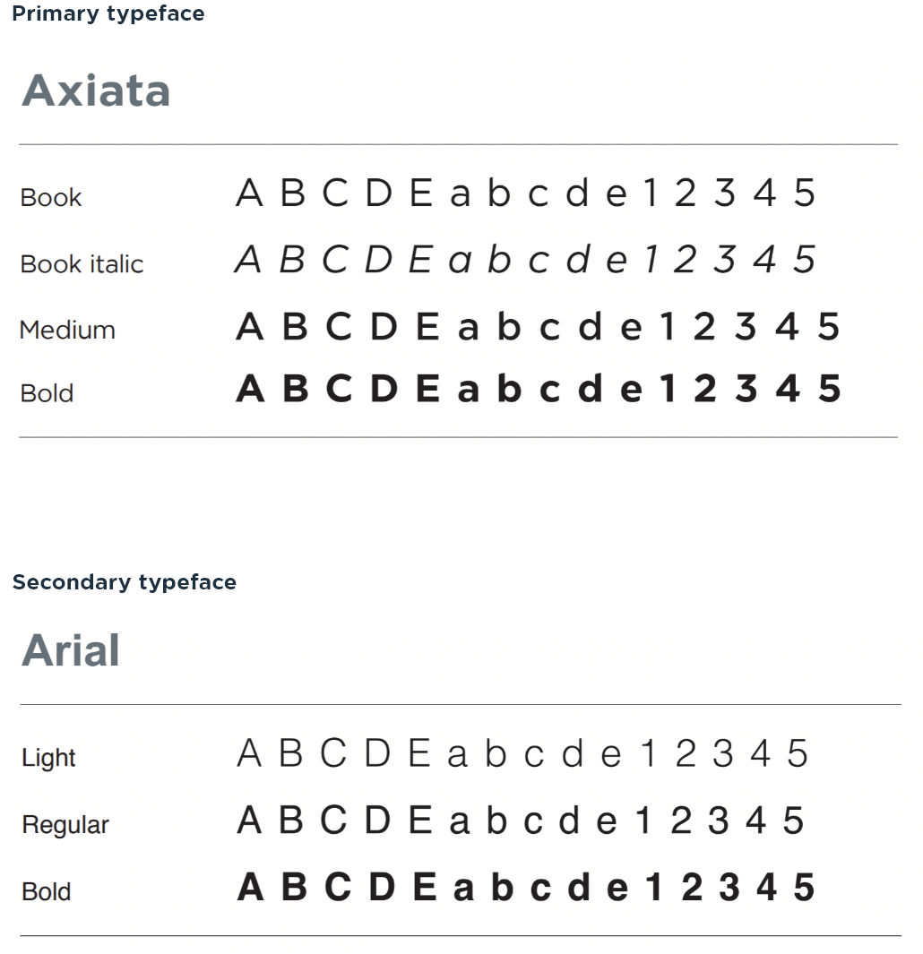Click the Bold label under Arial

click(x=47, y=892)
